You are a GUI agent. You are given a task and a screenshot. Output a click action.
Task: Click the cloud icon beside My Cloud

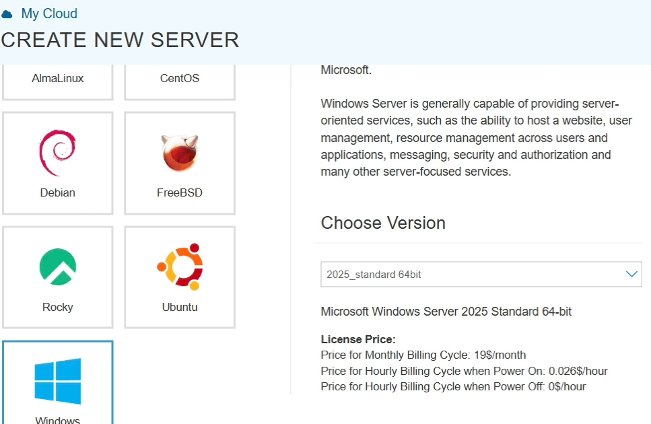[x=7, y=14]
